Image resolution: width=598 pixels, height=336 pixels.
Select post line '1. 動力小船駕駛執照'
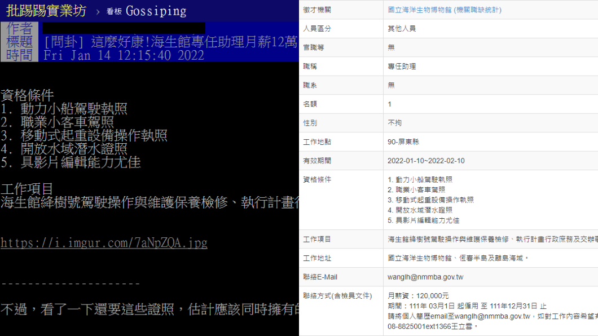click(64, 109)
